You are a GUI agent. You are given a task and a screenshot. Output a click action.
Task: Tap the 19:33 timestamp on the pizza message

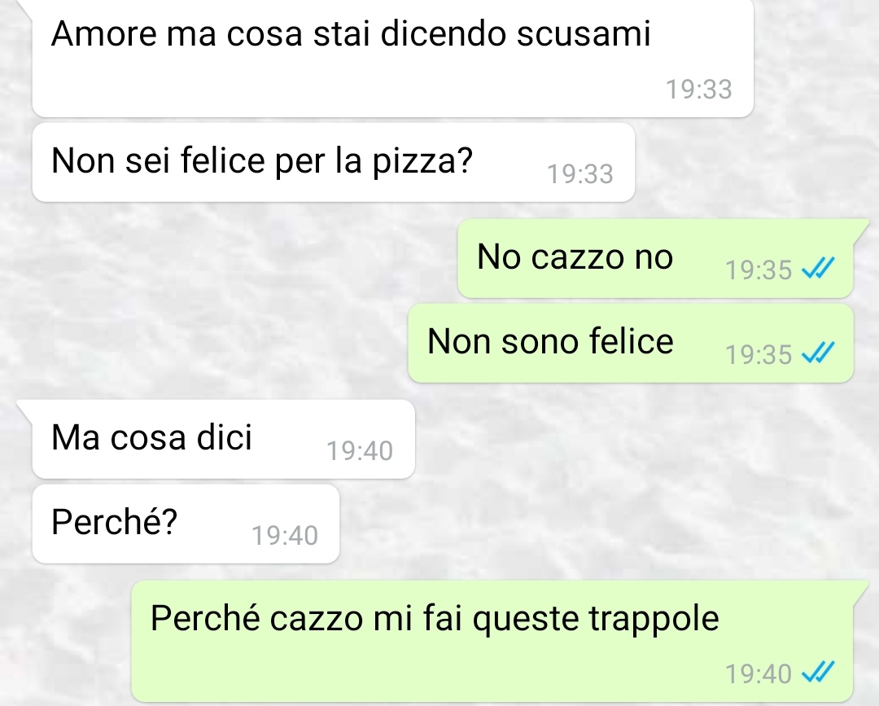tap(579, 173)
